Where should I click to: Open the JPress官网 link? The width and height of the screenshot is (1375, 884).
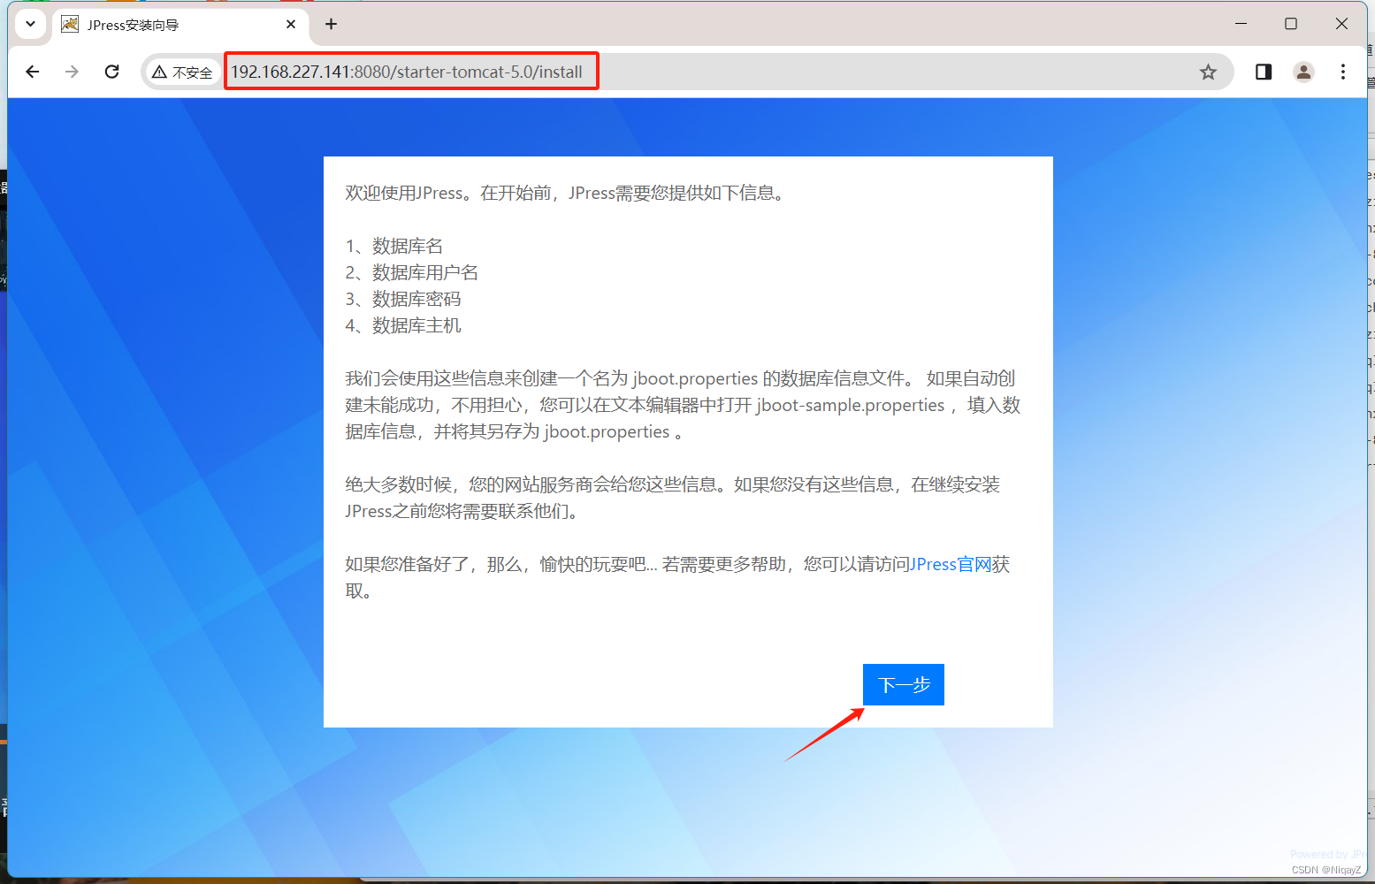point(951,564)
